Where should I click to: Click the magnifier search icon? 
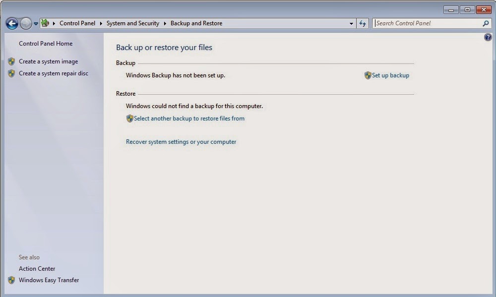[486, 23]
